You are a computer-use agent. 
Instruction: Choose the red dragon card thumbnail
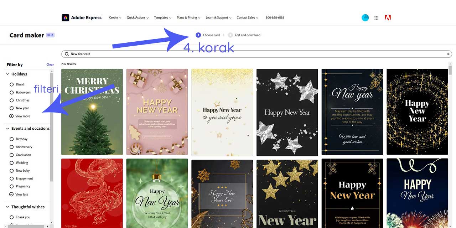[x=92, y=193]
